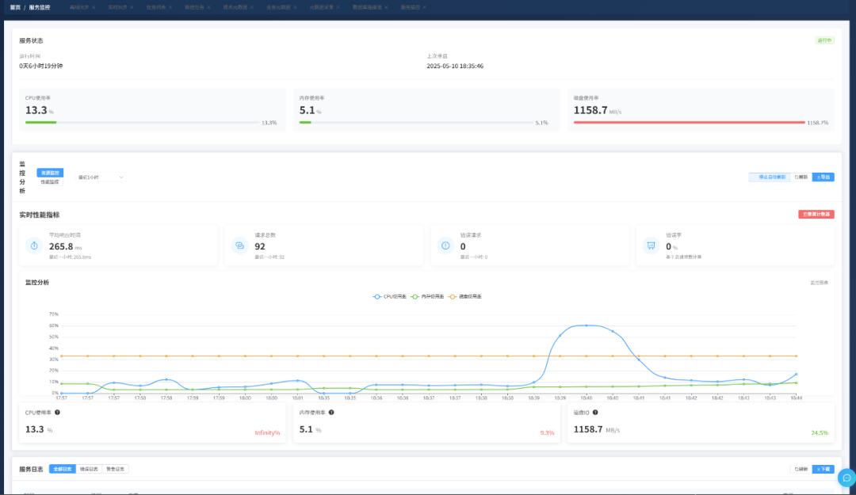Viewport: 856px width, 495px height.
Task: Open the 新建任务 tab
Action: [x=194, y=8]
